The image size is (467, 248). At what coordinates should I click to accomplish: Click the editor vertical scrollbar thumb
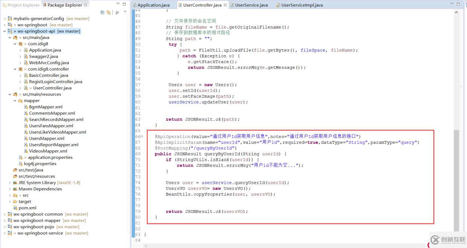pos(456,180)
